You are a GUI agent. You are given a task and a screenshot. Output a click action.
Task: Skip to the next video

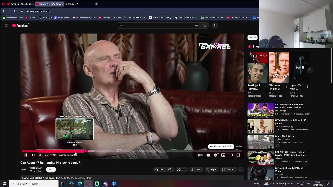point(33,155)
